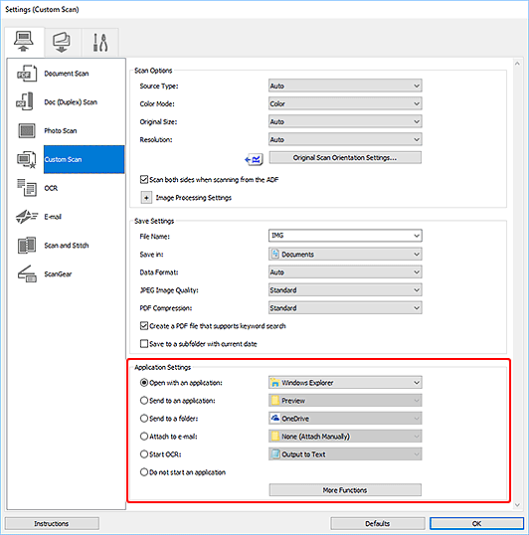The height and width of the screenshot is (535, 529).
Task: Select the Do not start an application option
Action: [144, 472]
